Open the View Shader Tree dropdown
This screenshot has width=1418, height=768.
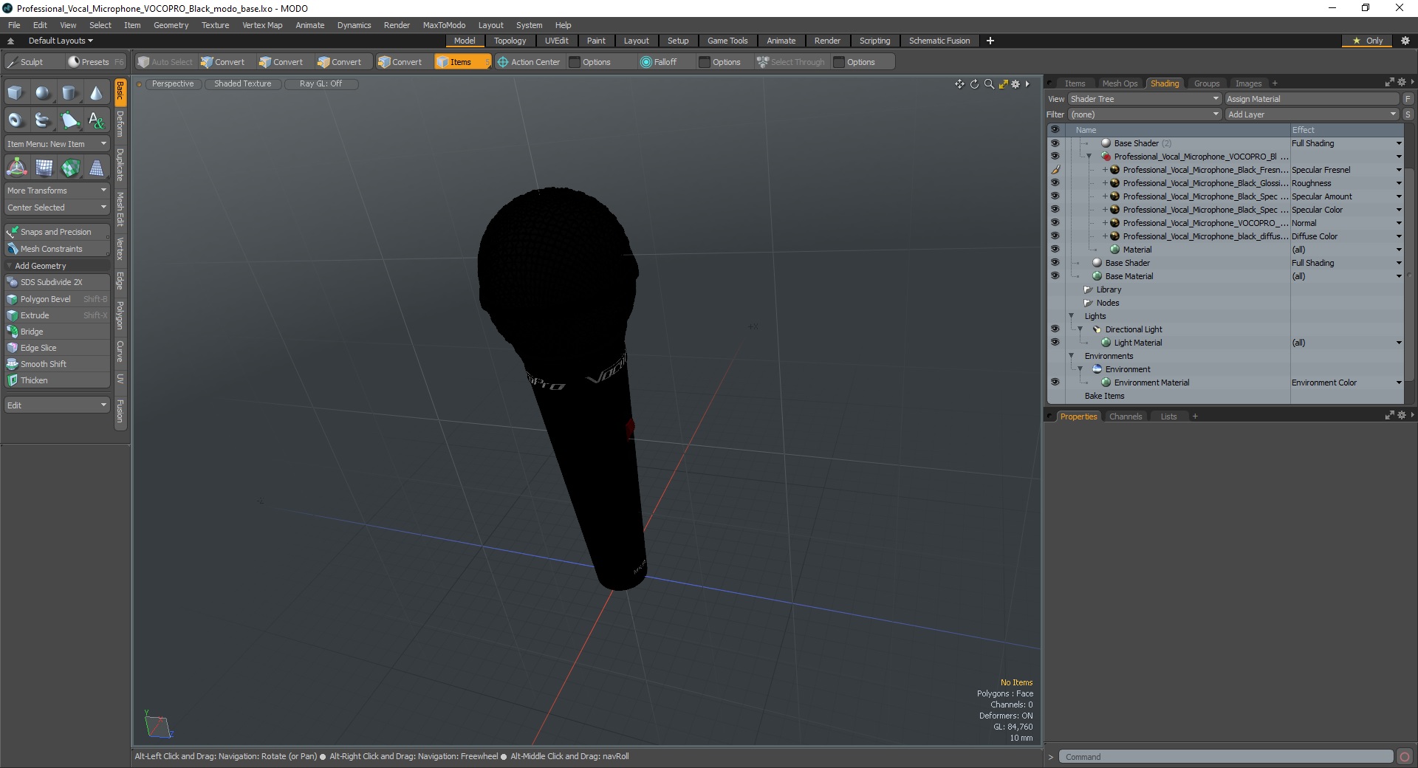1145,99
